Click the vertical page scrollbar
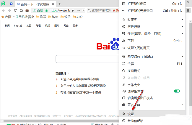This screenshot has height=125, width=192. point(191,65)
